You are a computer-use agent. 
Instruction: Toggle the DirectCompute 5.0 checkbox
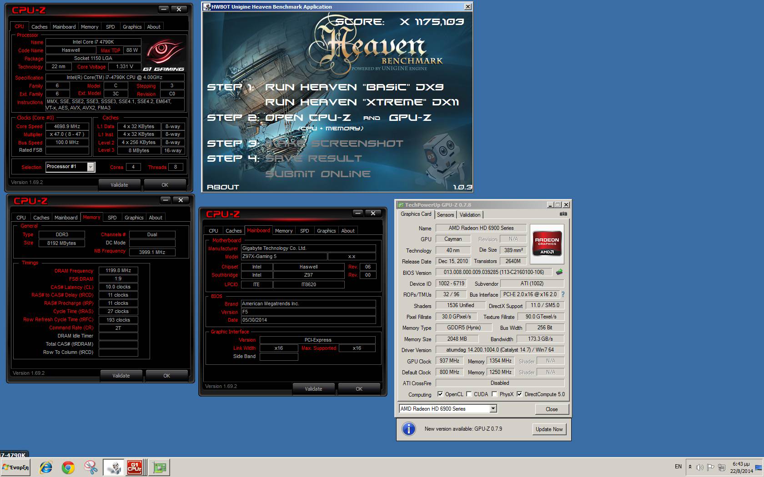pos(519,394)
